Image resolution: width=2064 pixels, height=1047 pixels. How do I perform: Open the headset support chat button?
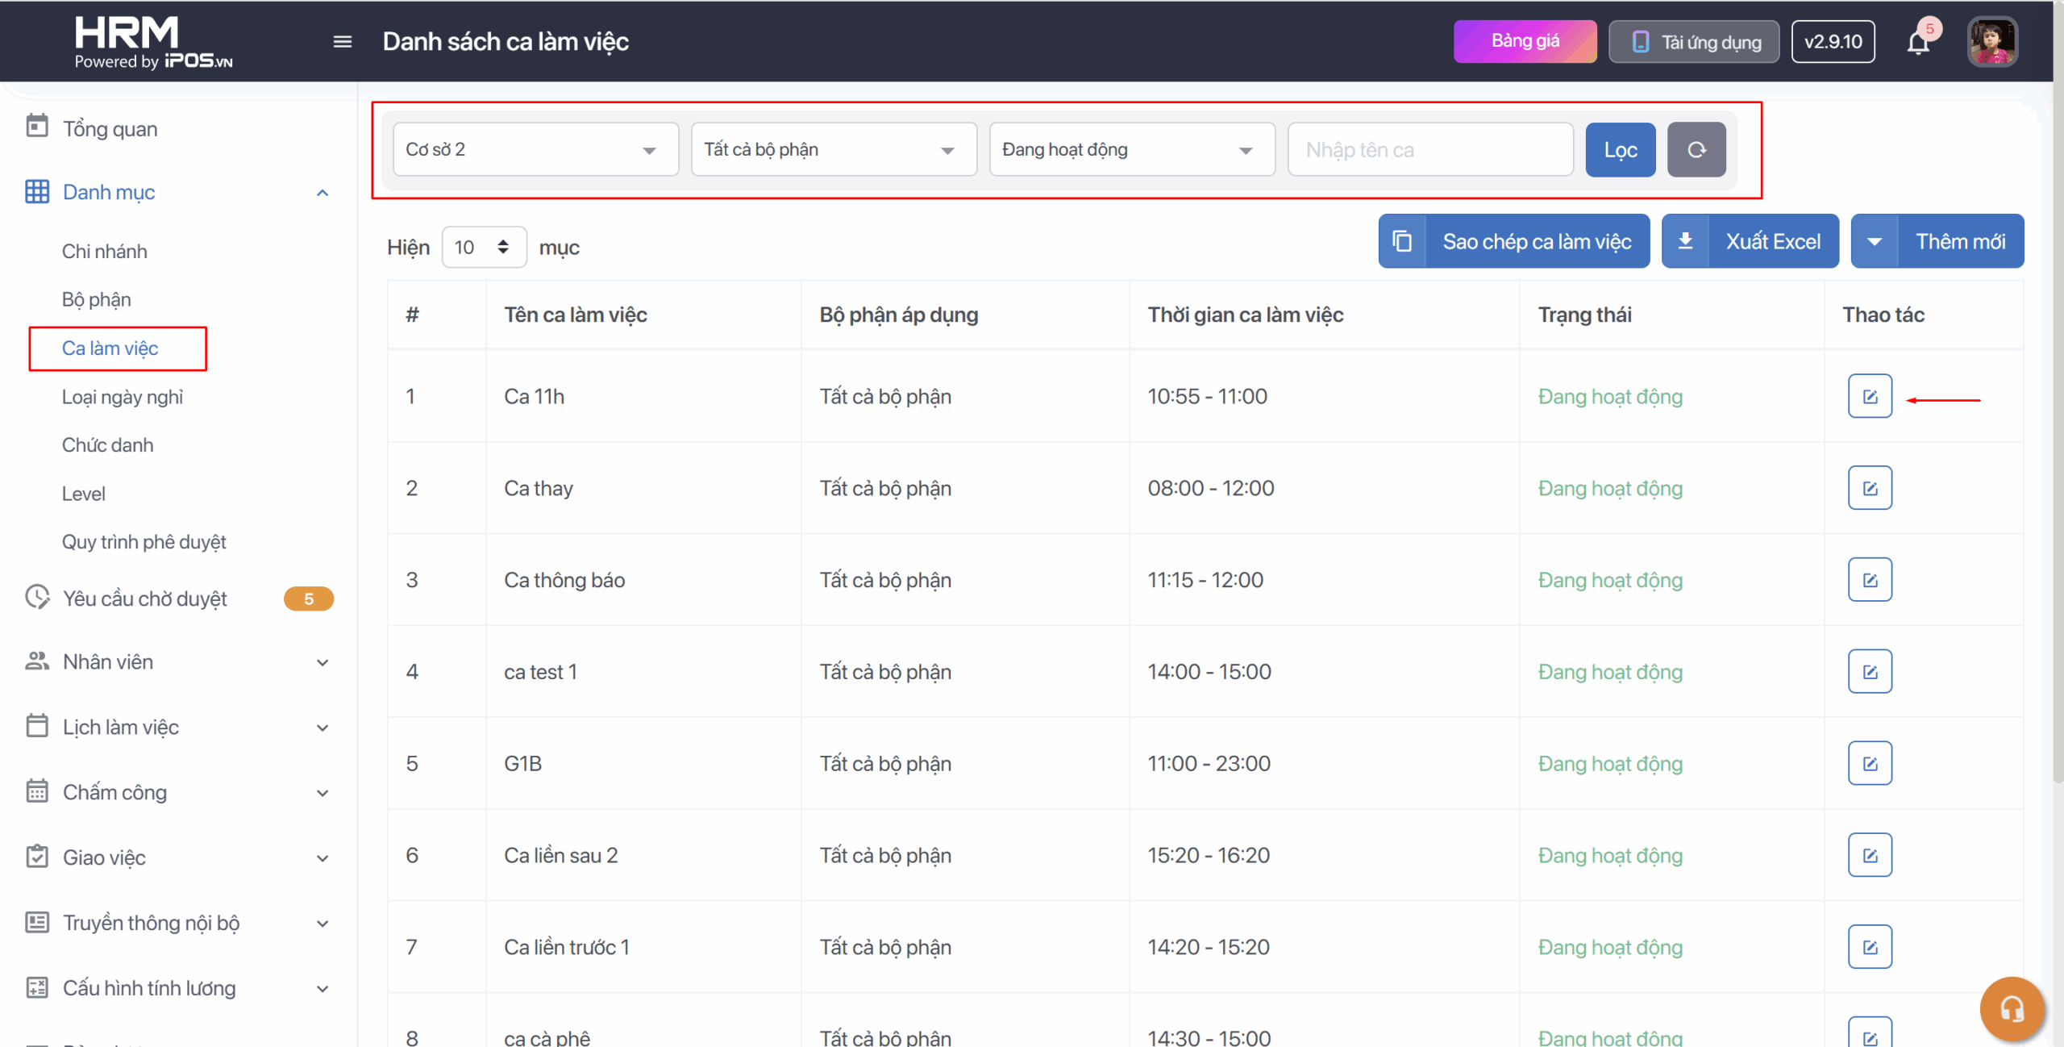point(2012,1008)
